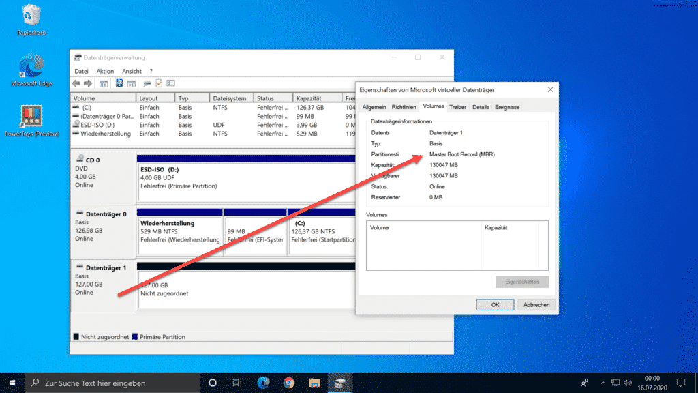Select the 99 MB EFI partition block
698x393 pixels.
pos(256,232)
